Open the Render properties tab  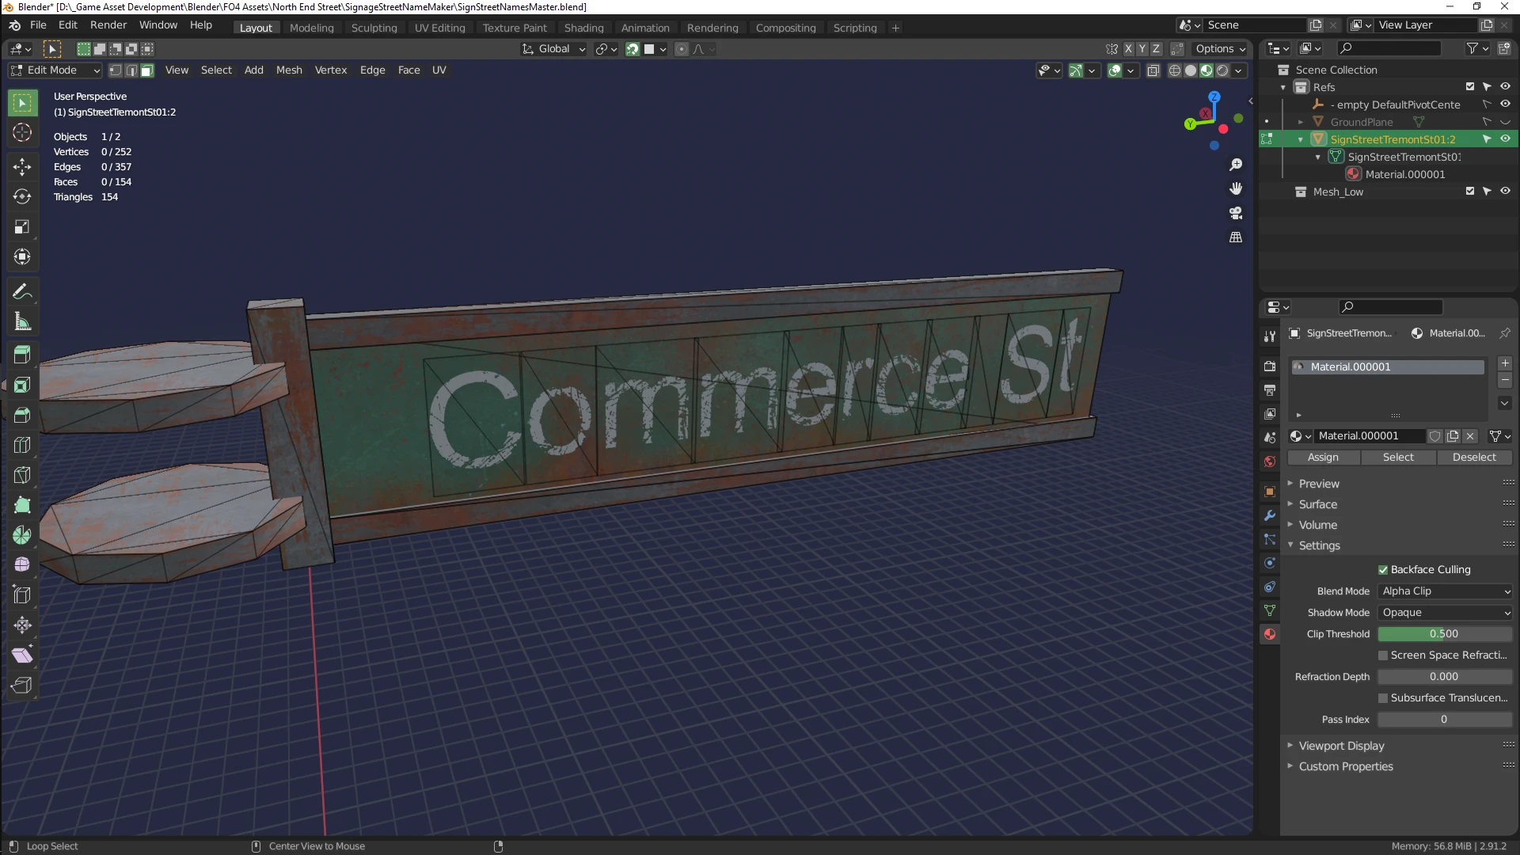click(1270, 367)
